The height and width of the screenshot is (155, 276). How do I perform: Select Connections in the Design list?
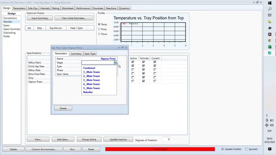(10, 18)
